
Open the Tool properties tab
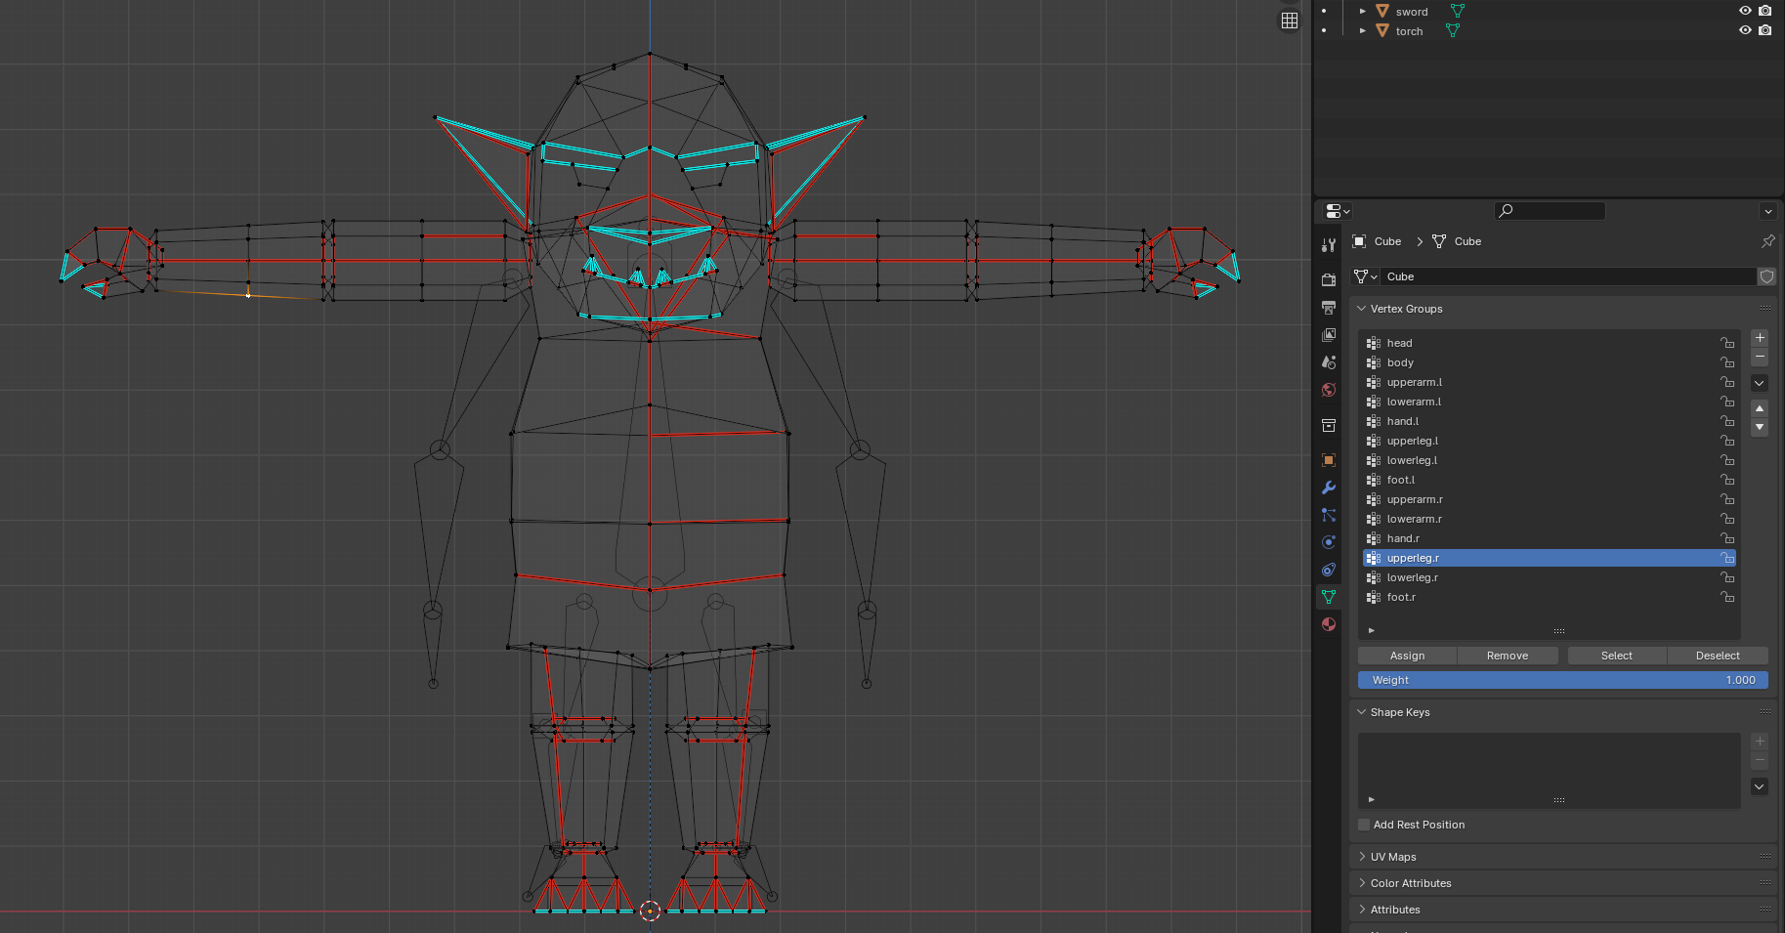(1329, 245)
